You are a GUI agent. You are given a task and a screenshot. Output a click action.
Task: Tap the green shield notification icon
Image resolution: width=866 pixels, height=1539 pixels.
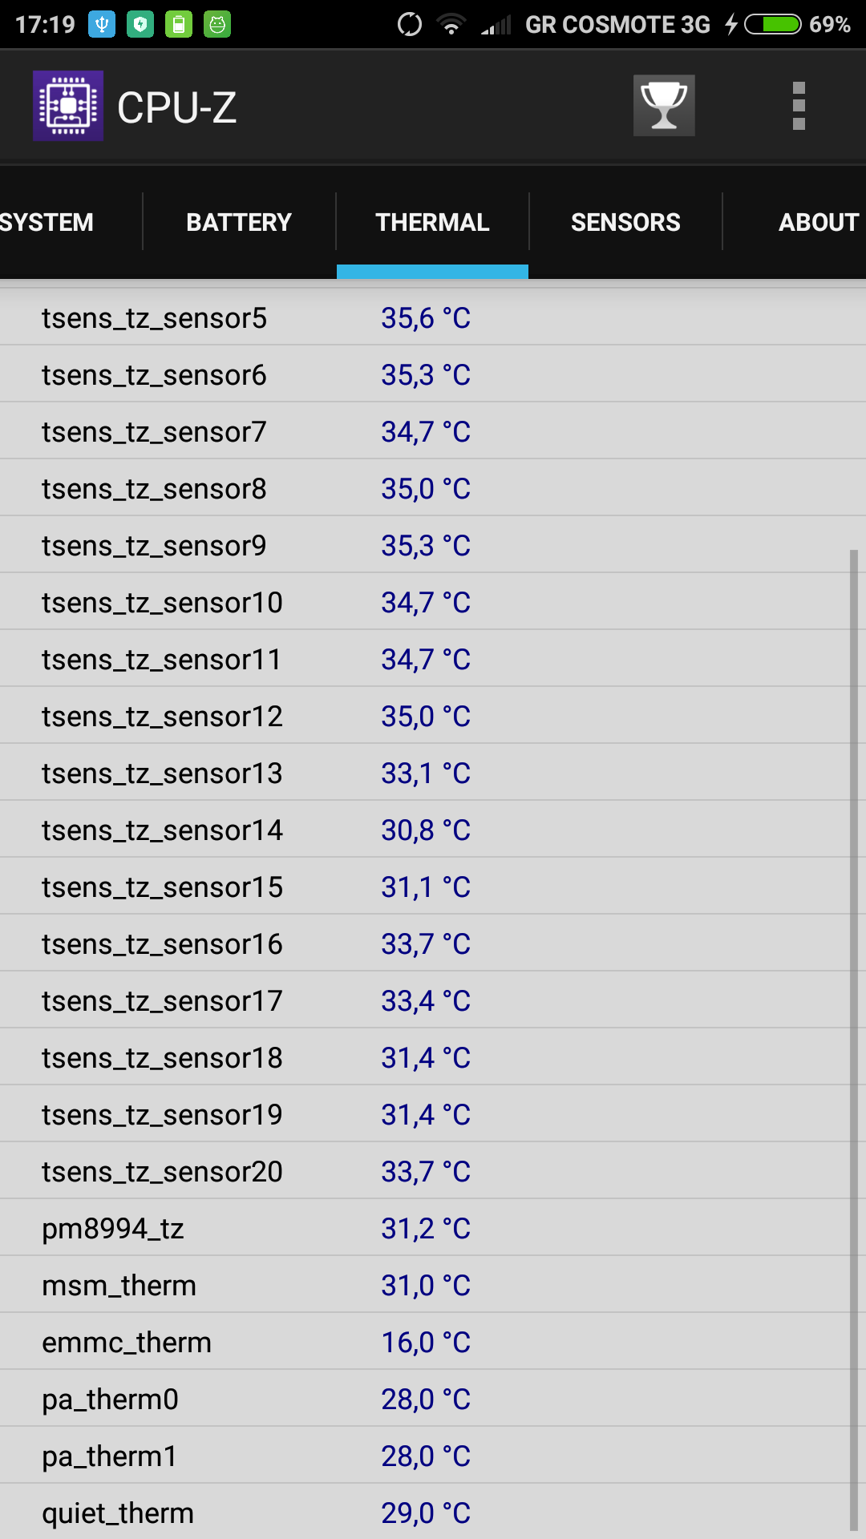[x=140, y=24]
